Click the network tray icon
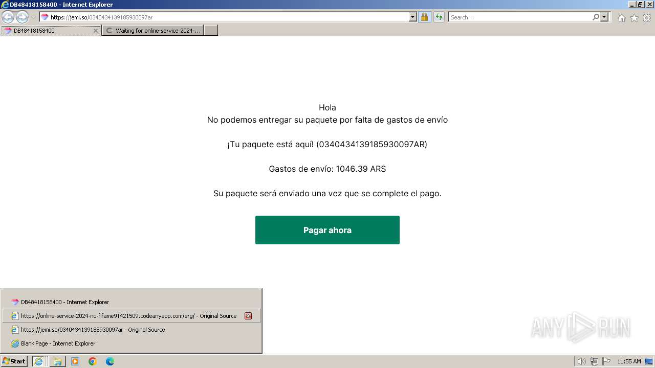 (x=594, y=361)
